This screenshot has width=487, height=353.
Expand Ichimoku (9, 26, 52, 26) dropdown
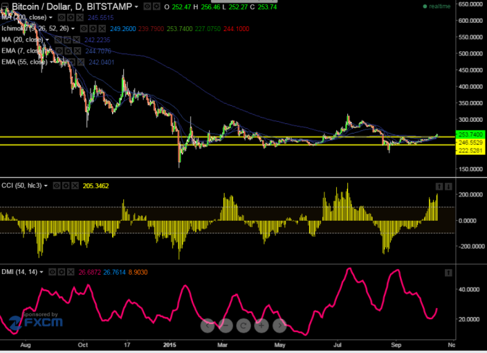(x=73, y=29)
